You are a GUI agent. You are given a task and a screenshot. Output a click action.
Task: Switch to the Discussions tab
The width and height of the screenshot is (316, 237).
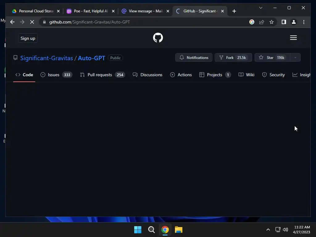(x=147, y=75)
